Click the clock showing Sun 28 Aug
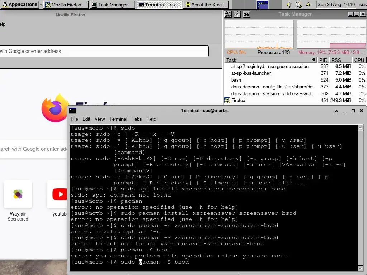 (336, 4)
